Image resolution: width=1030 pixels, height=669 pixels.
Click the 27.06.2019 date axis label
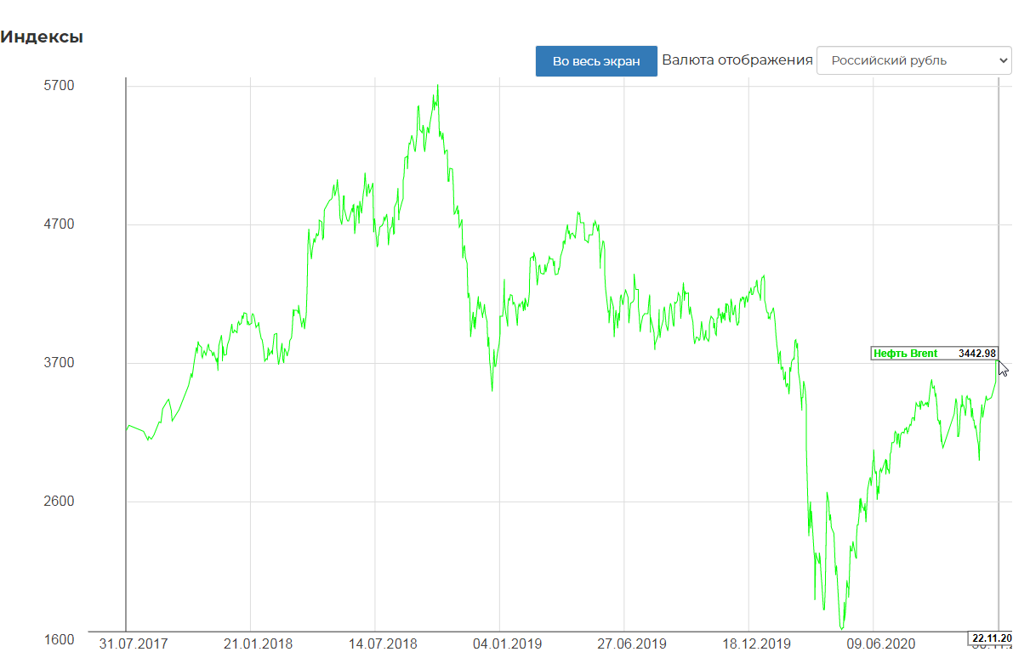click(631, 644)
